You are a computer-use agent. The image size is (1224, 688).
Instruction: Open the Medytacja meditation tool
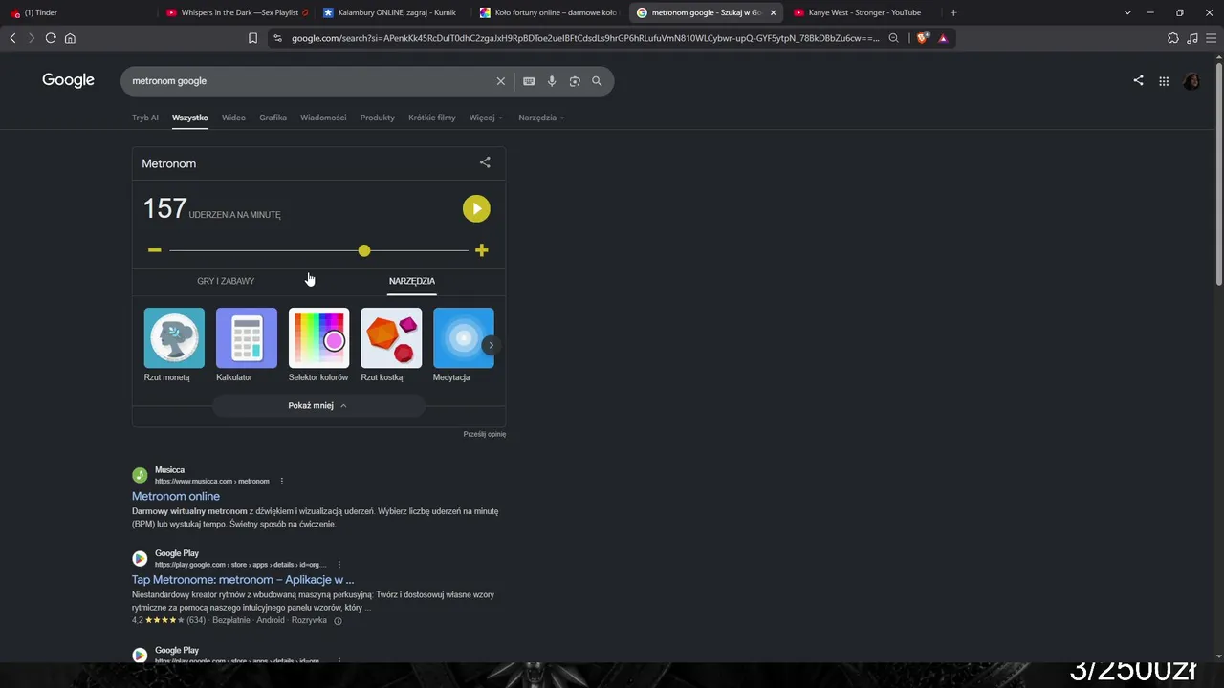(x=464, y=345)
